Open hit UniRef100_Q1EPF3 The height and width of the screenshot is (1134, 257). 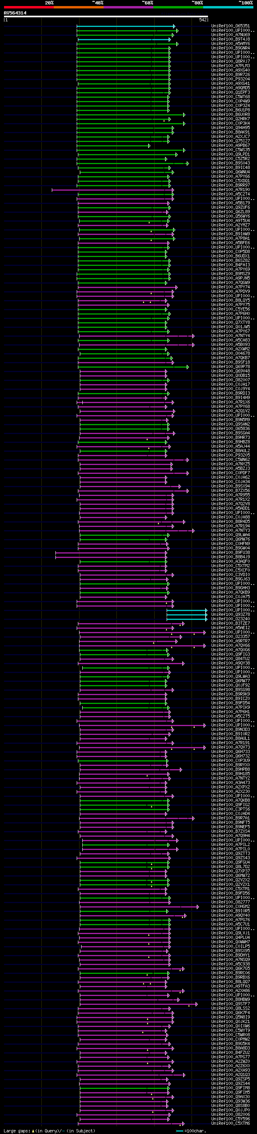click(230, 92)
